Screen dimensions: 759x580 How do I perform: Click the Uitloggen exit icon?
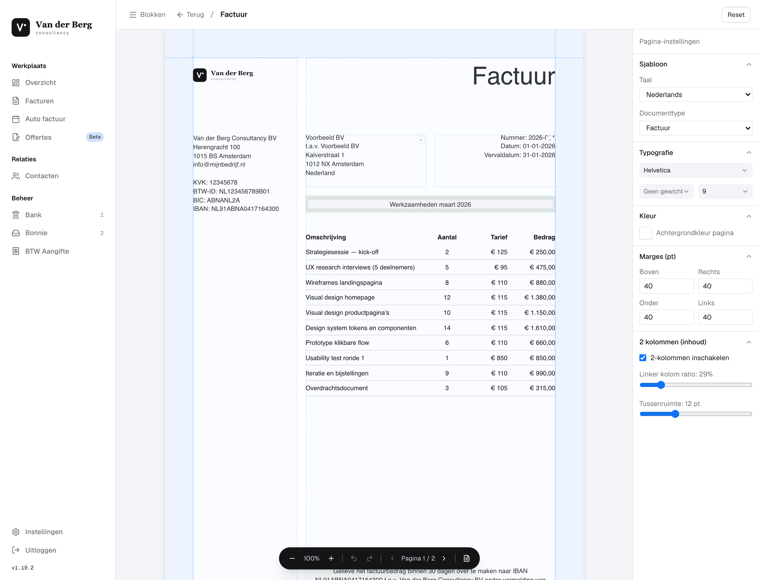tap(16, 550)
